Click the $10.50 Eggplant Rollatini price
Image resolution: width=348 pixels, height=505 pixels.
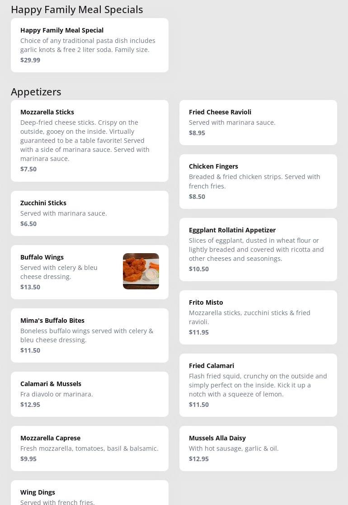point(198,269)
